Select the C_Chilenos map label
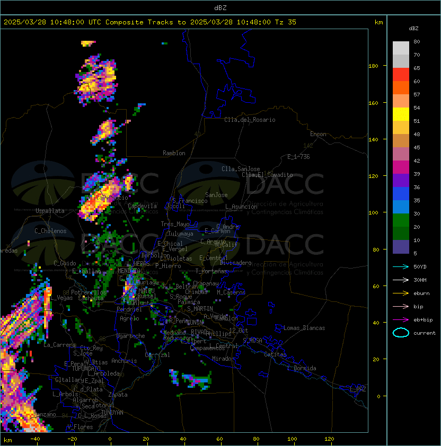Viewport: 441px width, 446px height. [x=50, y=231]
